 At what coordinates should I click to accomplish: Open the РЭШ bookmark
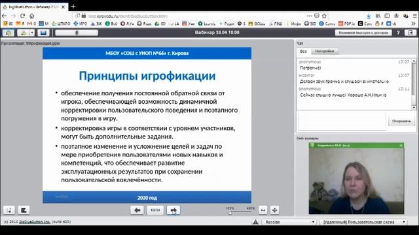276,23
